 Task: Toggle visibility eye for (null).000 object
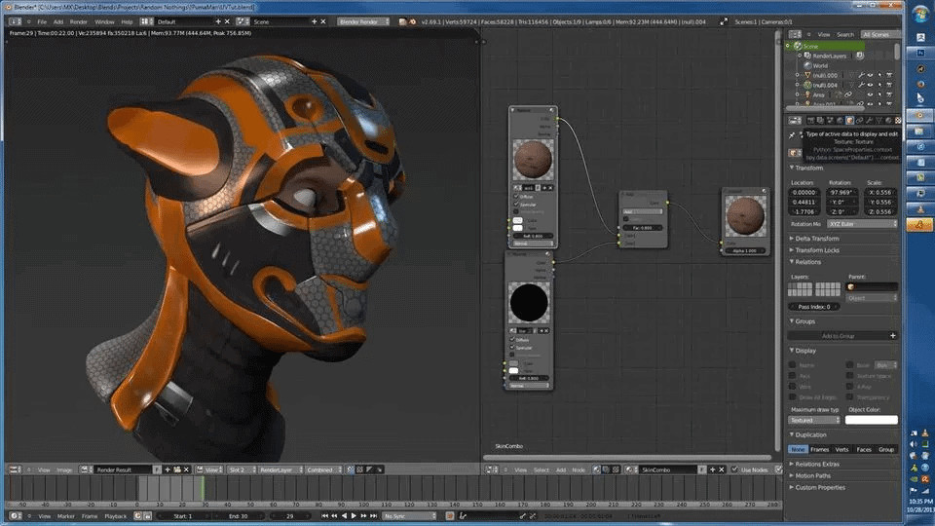click(x=870, y=76)
